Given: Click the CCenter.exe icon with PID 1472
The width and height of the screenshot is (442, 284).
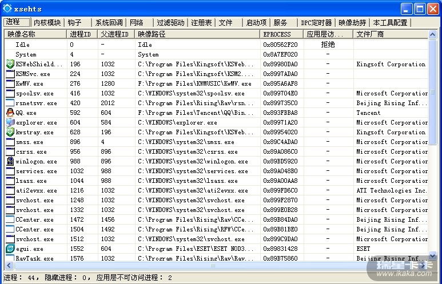Looking at the screenshot, I should [10, 220].
